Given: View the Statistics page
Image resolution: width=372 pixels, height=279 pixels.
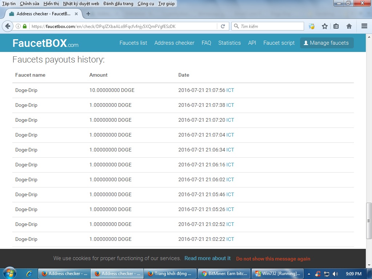Looking at the screenshot, I should [230, 43].
